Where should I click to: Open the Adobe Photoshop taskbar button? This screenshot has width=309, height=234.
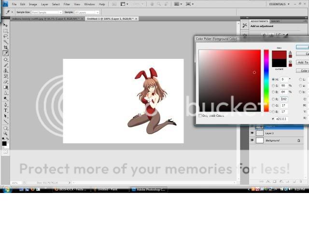149,190
